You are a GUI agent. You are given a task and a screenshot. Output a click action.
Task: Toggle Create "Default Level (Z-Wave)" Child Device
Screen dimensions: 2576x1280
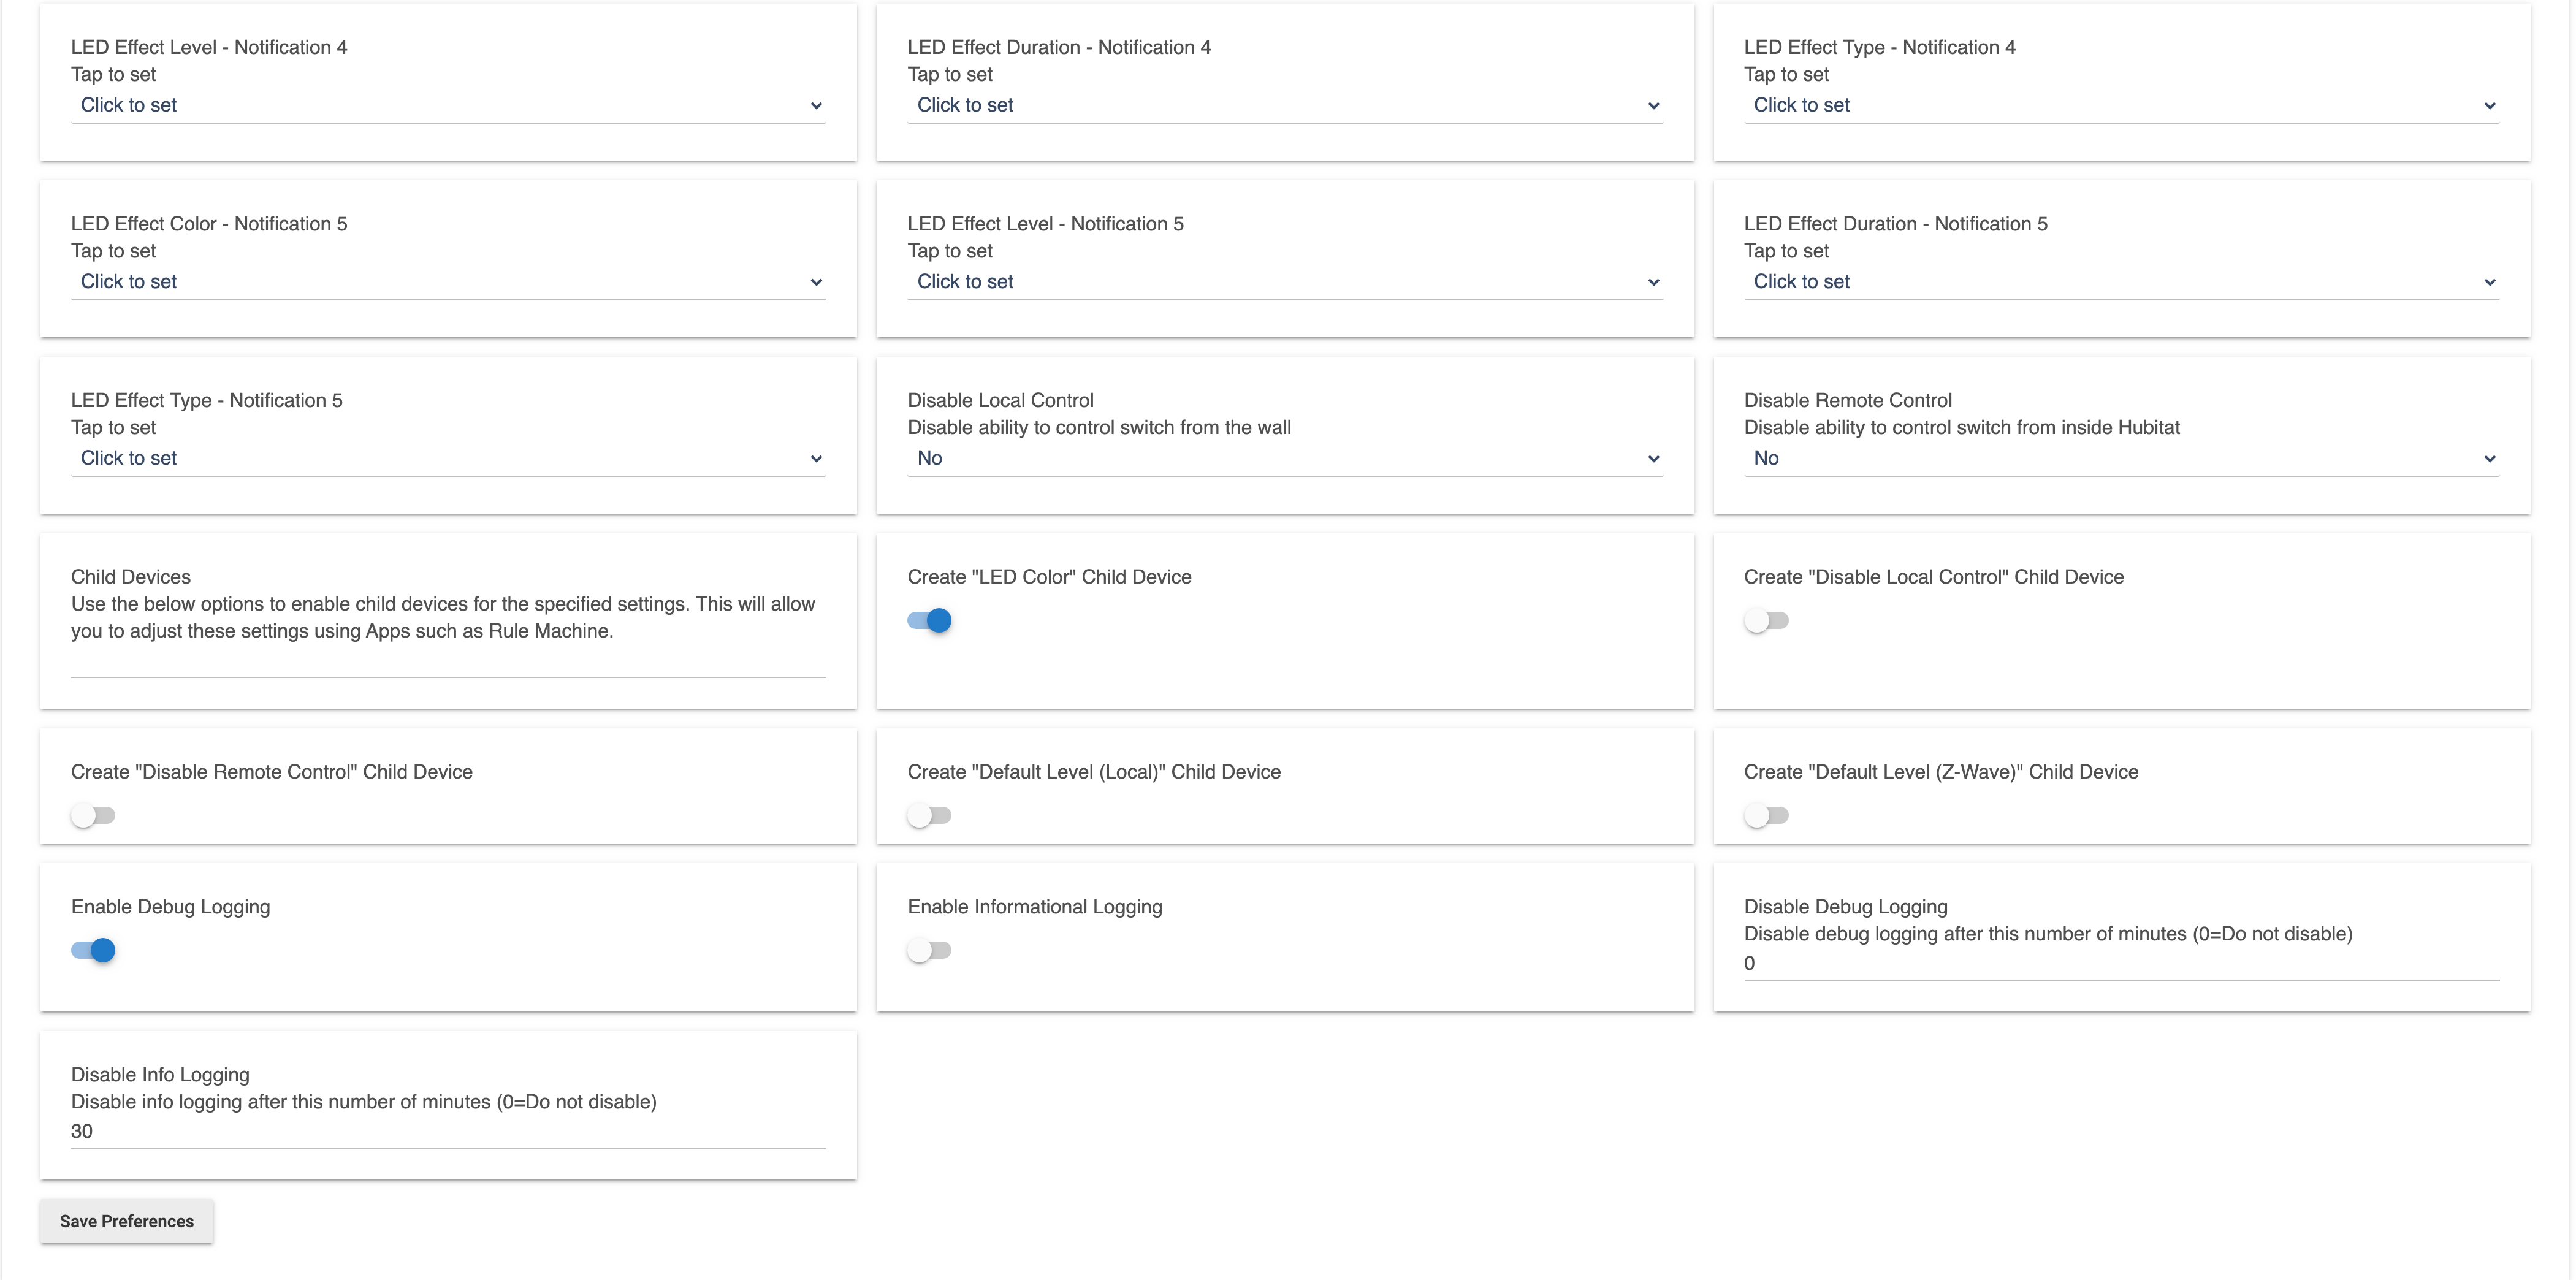point(1766,816)
